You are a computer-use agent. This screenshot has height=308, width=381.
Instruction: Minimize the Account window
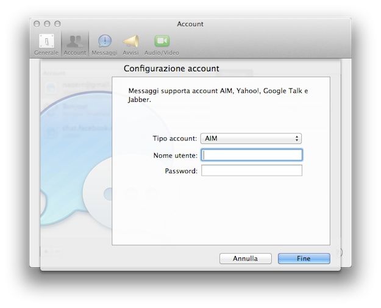click(x=47, y=24)
